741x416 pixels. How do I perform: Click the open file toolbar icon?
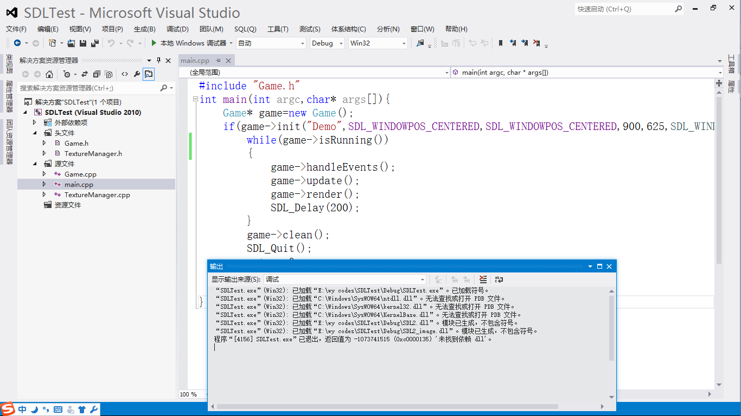tap(72, 43)
